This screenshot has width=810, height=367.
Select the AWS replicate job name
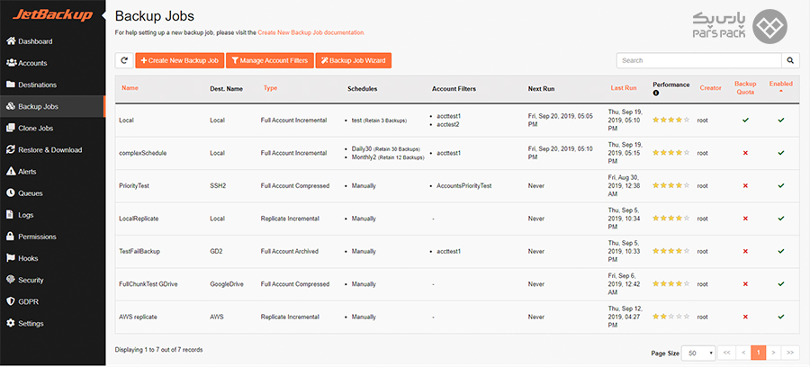(x=138, y=317)
